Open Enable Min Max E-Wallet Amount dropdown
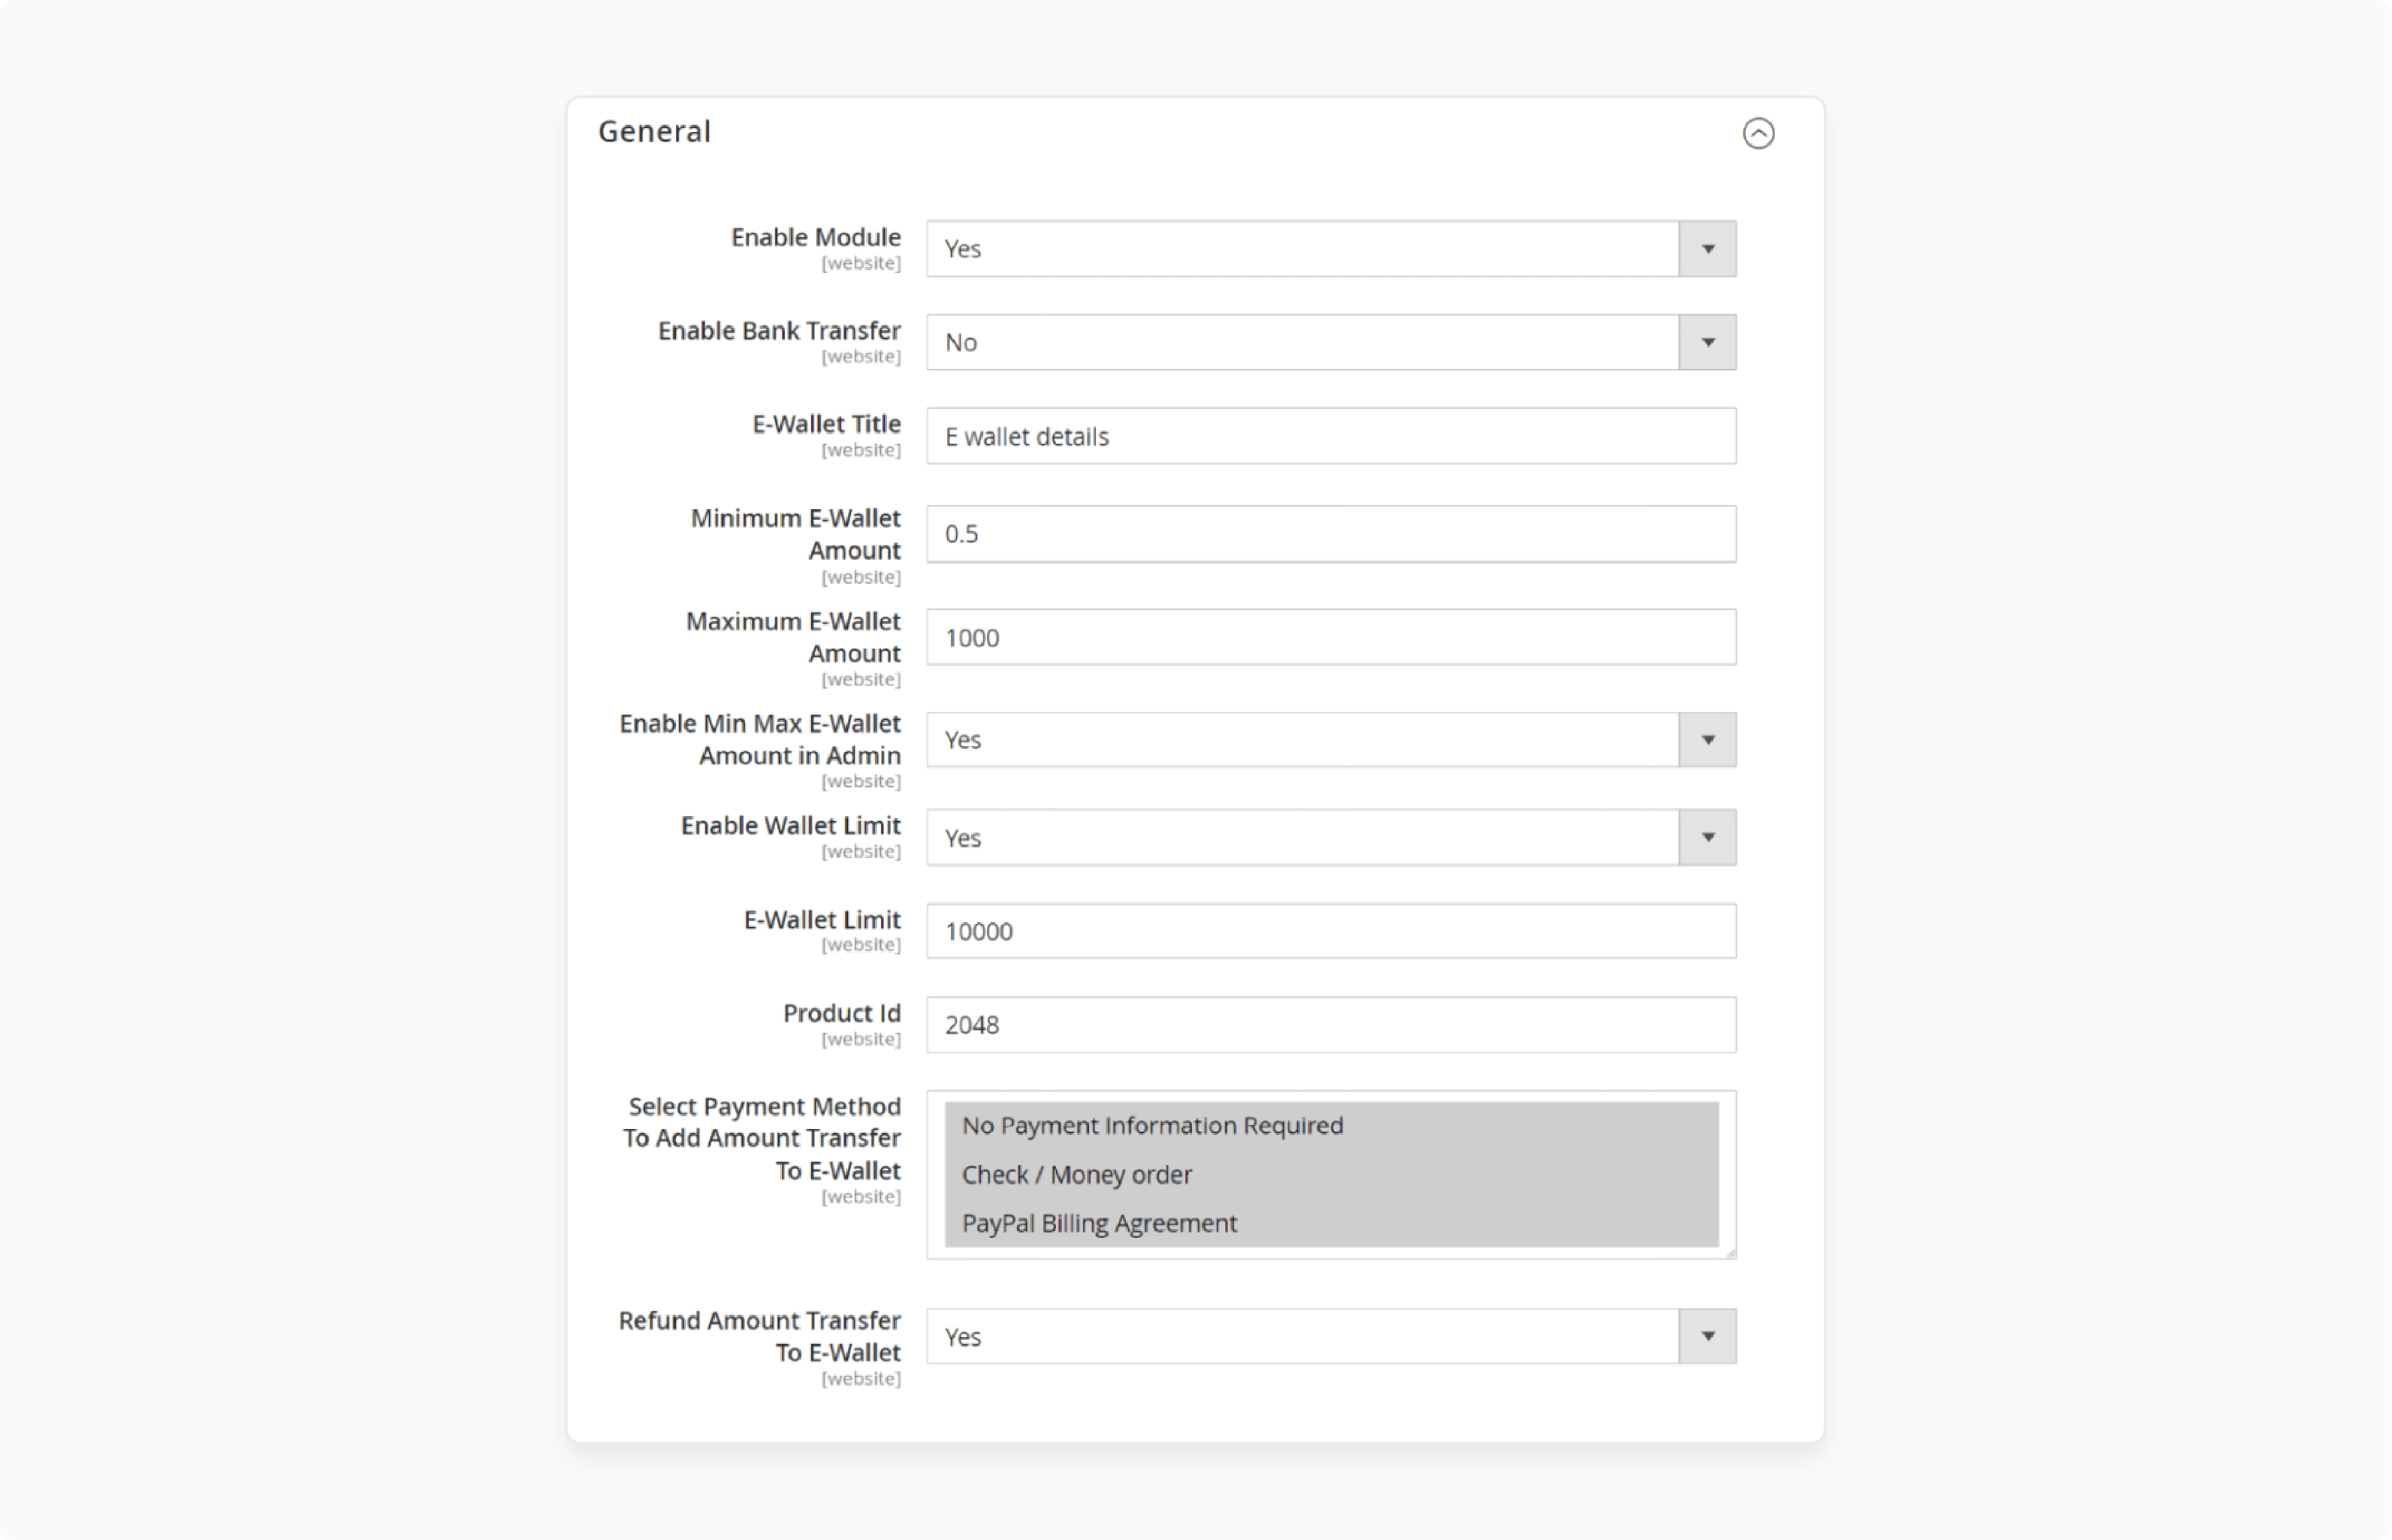This screenshot has width=2392, height=1540. [1331, 740]
